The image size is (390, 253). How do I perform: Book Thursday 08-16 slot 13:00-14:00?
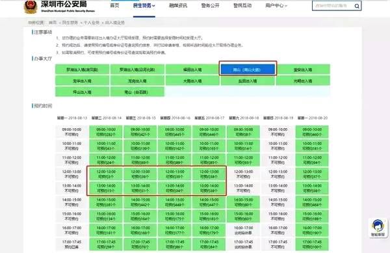175,188
